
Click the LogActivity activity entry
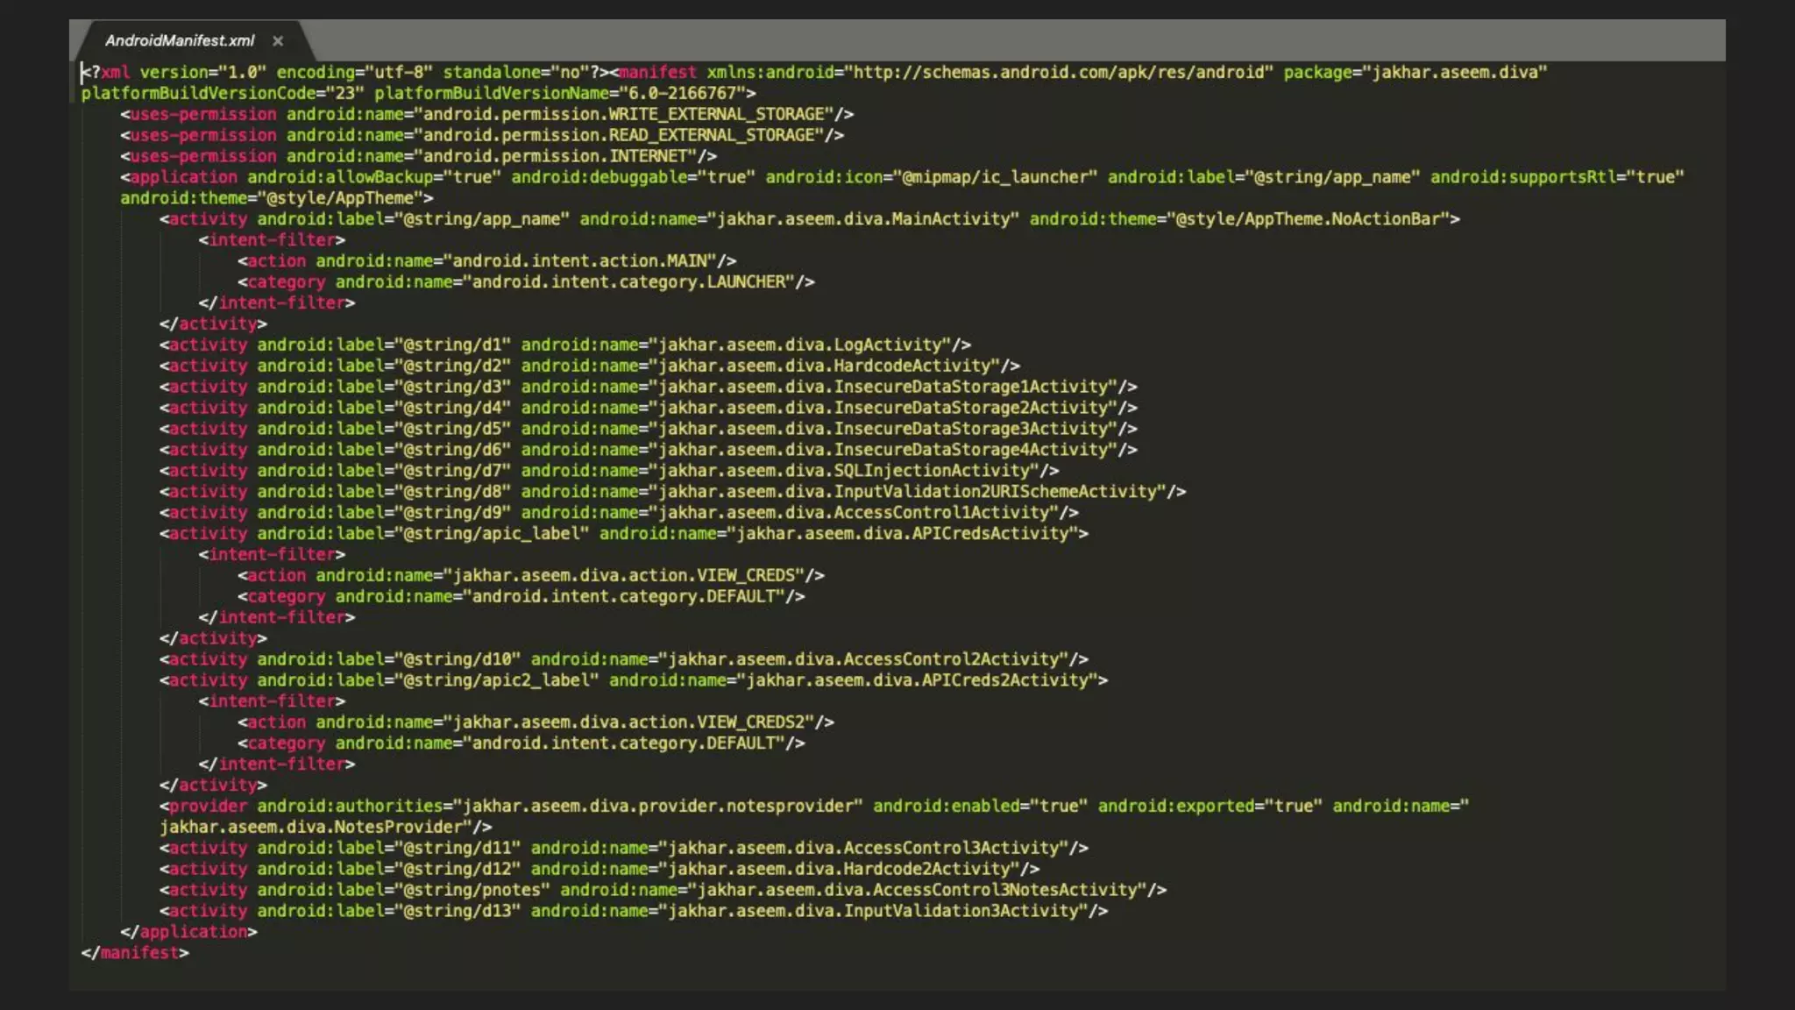887,345
